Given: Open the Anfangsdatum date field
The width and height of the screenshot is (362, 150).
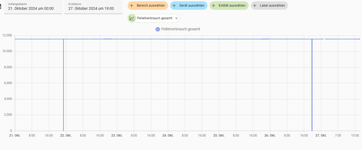Looking at the screenshot, I should click(33, 7).
